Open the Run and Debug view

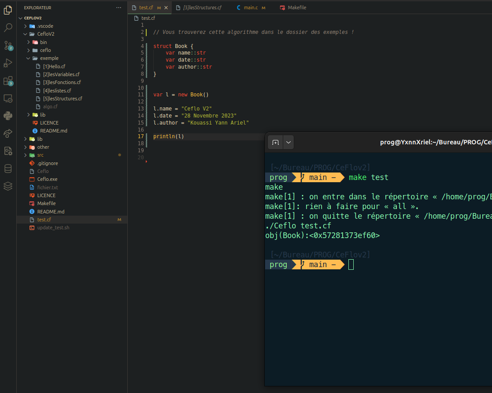[x=8, y=63]
